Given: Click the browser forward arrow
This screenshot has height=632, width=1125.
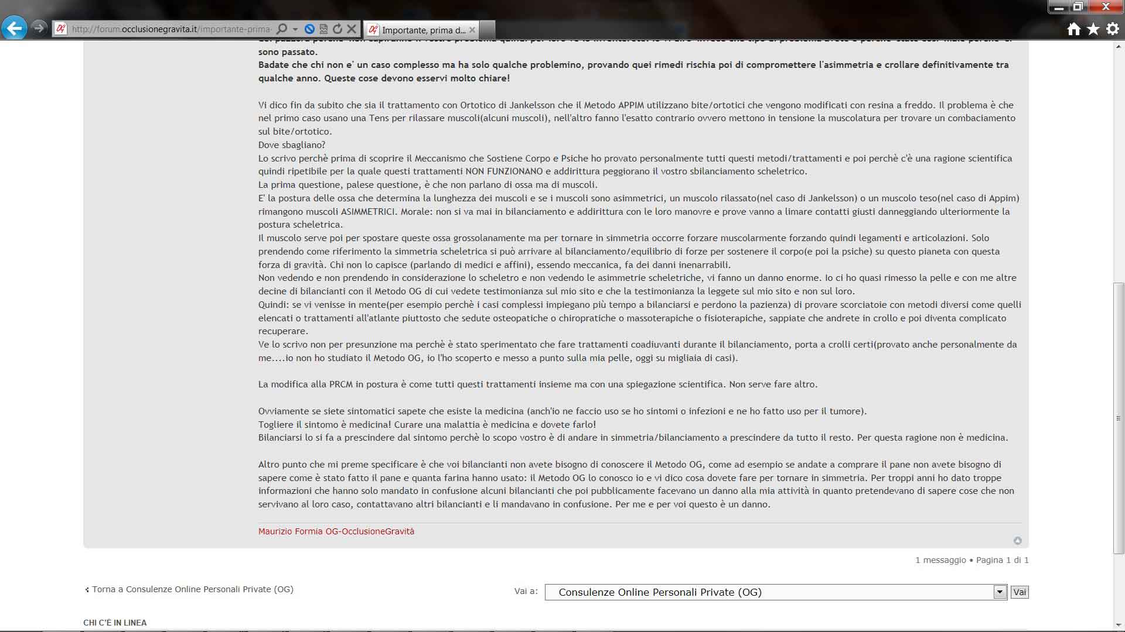Looking at the screenshot, I should point(39,28).
